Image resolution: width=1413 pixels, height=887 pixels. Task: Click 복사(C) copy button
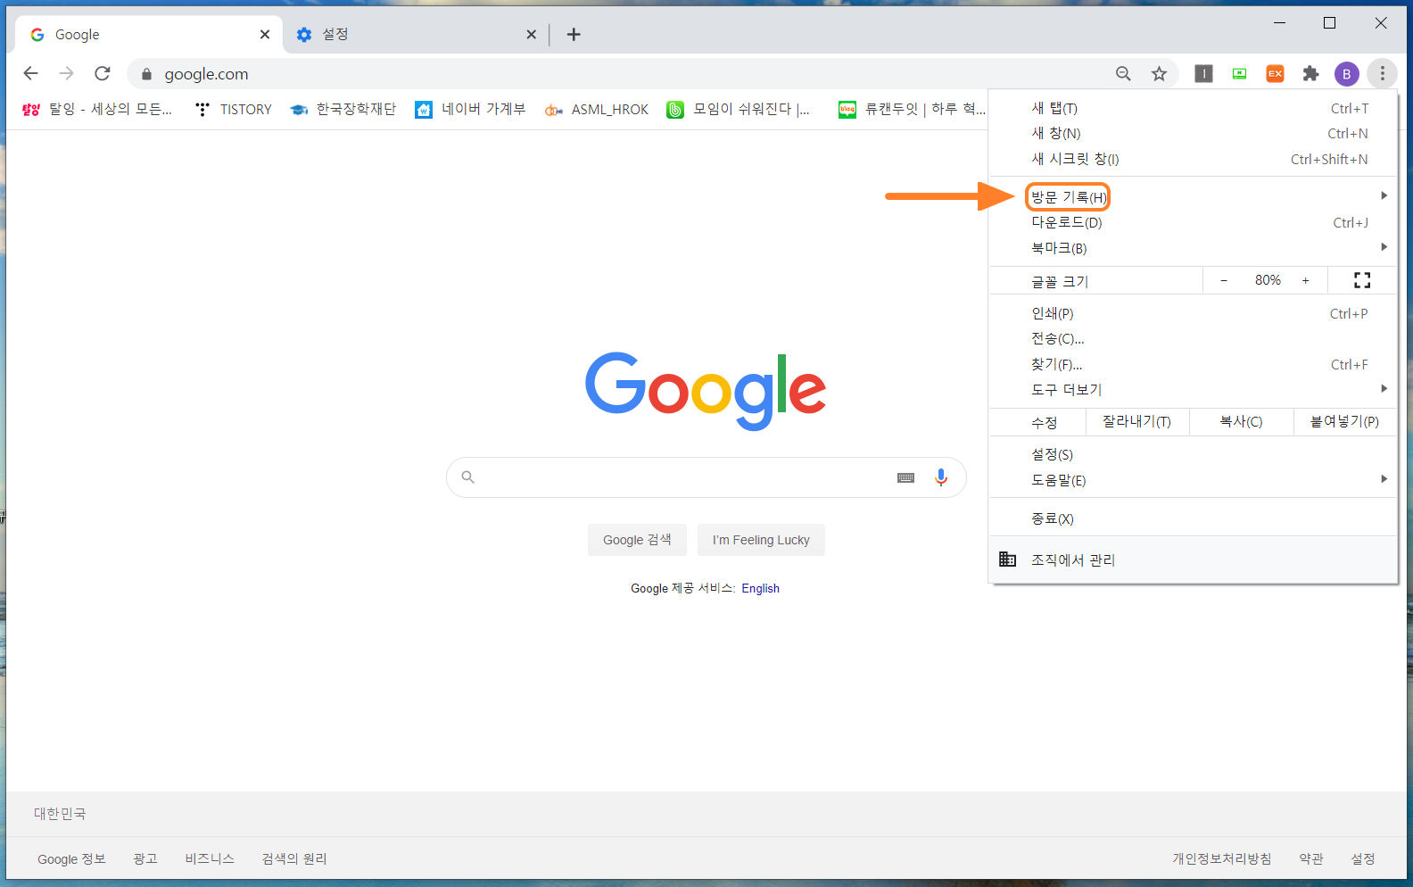(1241, 421)
